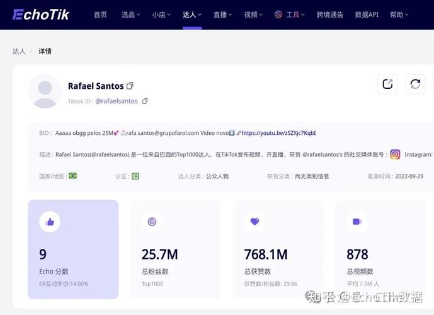The image size is (434, 315).
Task: Select the Echo 分数 card
Action: [73, 249]
